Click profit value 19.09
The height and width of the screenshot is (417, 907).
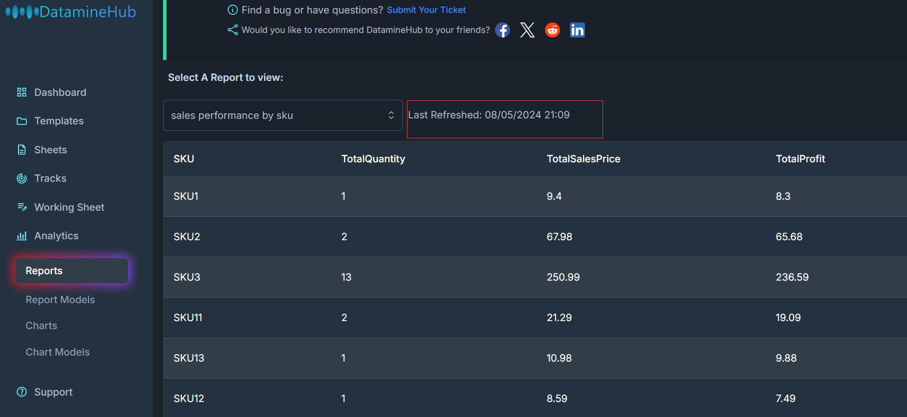788,318
